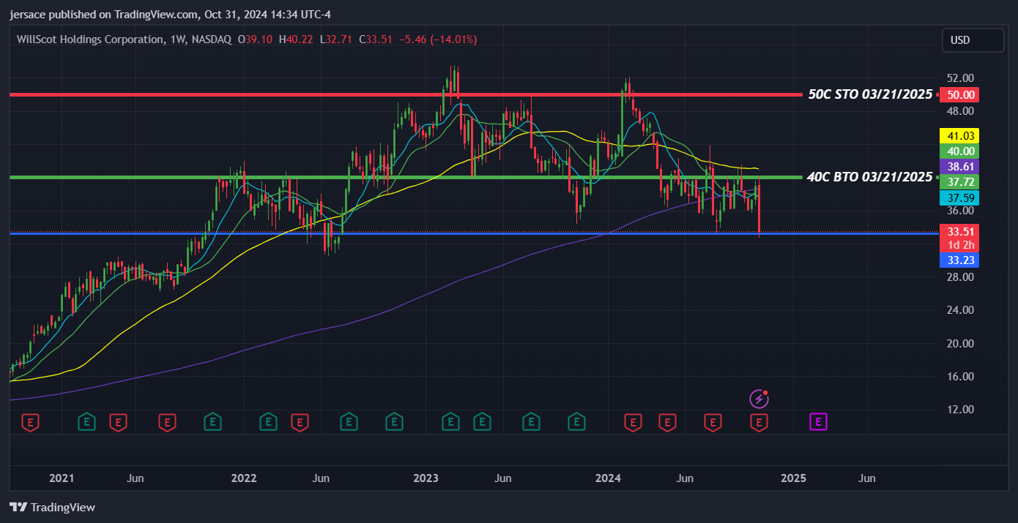This screenshot has width=1018, height=523.
Task: Click the 2023 label on the time axis
Action: pyautogui.click(x=426, y=478)
